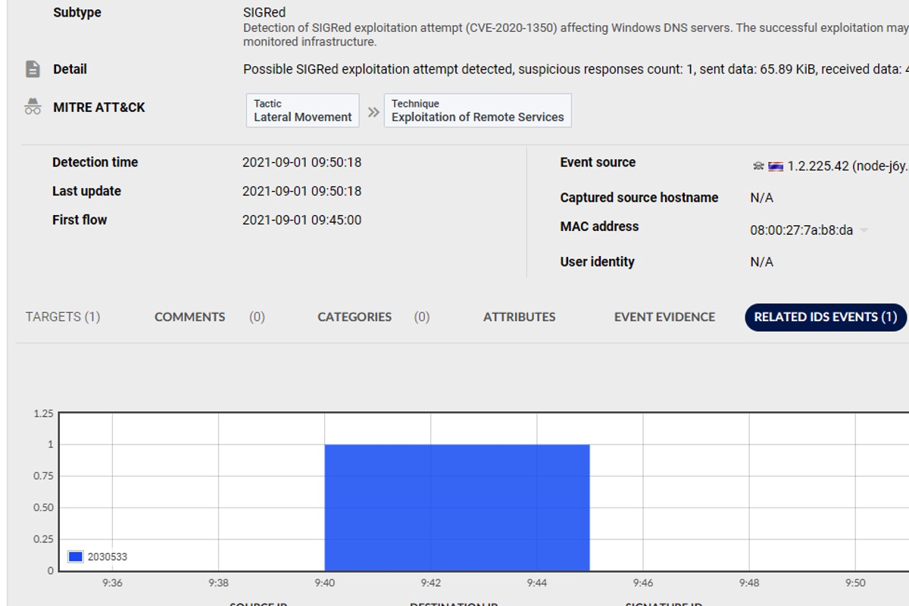909x606 pixels.
Task: Click the skull icon beside event source
Action: 758,166
